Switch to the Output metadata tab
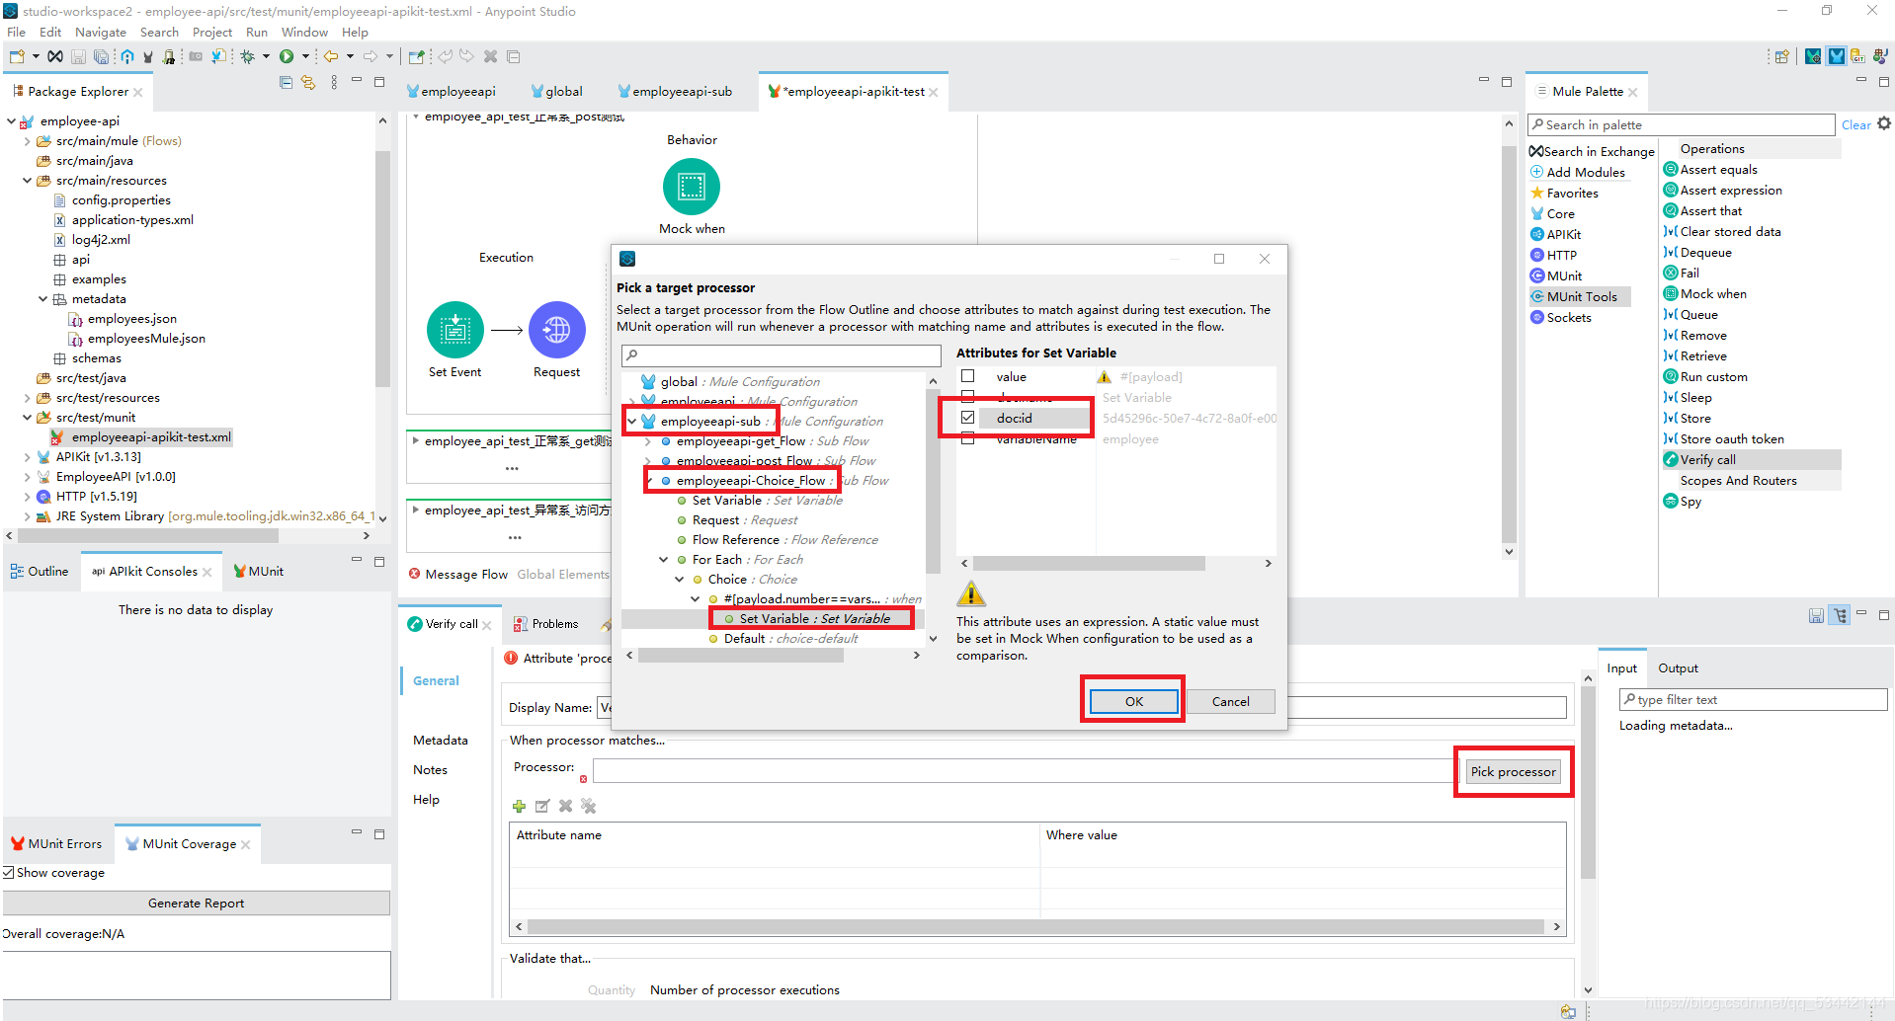1895x1021 pixels. [x=1678, y=668]
